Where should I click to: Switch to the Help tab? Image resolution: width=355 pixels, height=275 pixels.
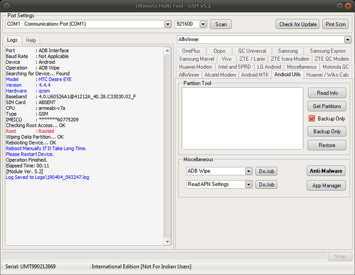click(x=31, y=41)
